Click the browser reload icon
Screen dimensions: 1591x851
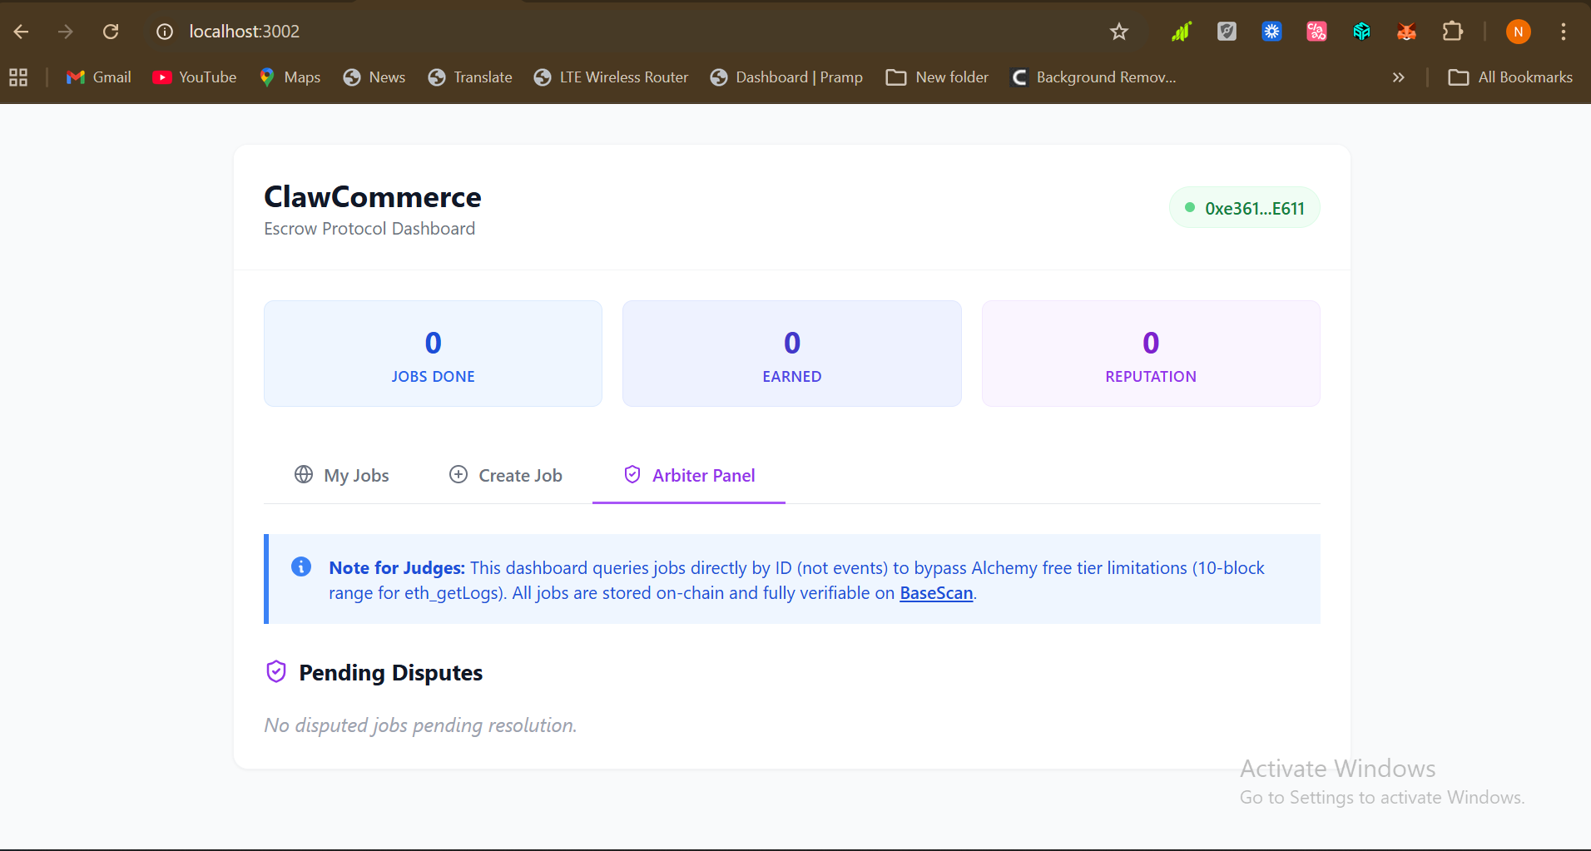111,32
